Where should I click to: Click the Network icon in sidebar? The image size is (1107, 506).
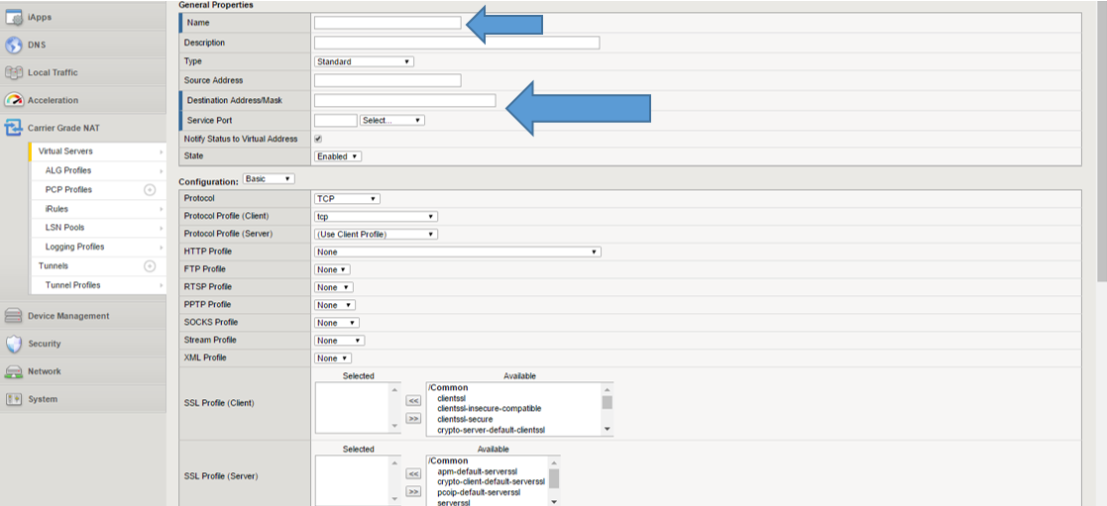tap(13, 371)
